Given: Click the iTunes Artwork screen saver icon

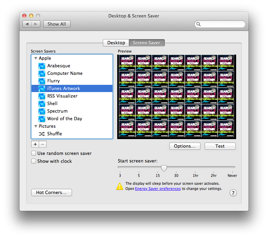Looking at the screenshot, I should tap(42, 89).
